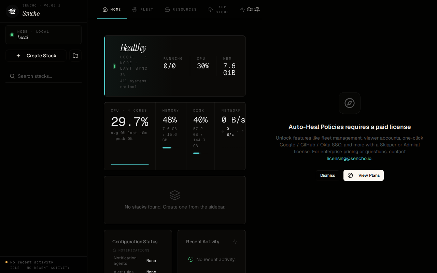Dismiss the paid license notice

tap(327, 175)
